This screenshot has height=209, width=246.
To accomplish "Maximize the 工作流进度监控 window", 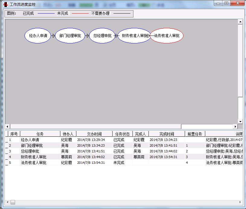I will [x=226, y=3].
